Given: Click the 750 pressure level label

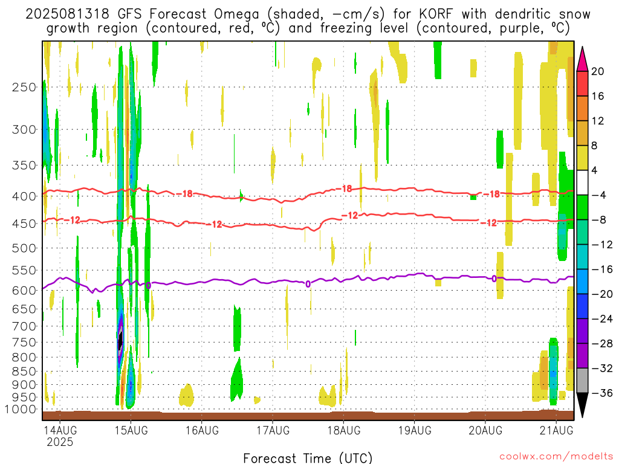Looking at the screenshot, I should pos(24,343).
